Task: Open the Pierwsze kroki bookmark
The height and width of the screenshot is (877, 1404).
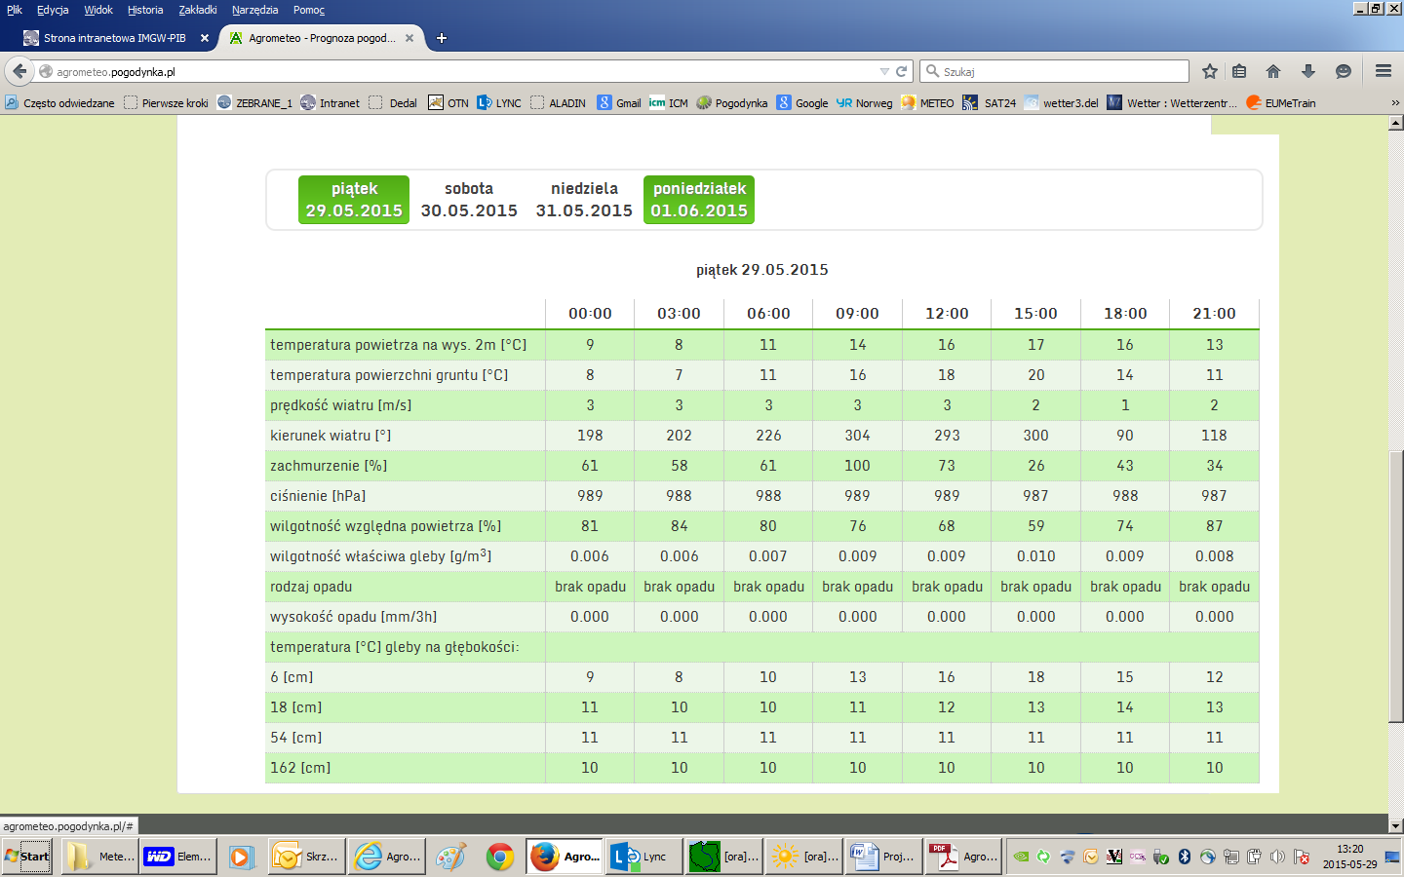Action: tap(166, 102)
